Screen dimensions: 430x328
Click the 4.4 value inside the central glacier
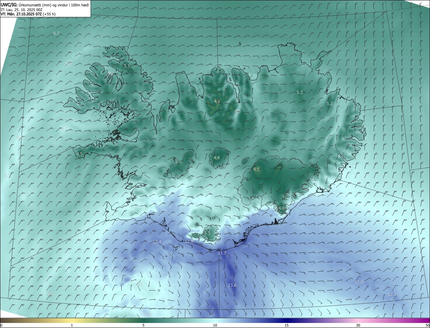[x=217, y=158]
